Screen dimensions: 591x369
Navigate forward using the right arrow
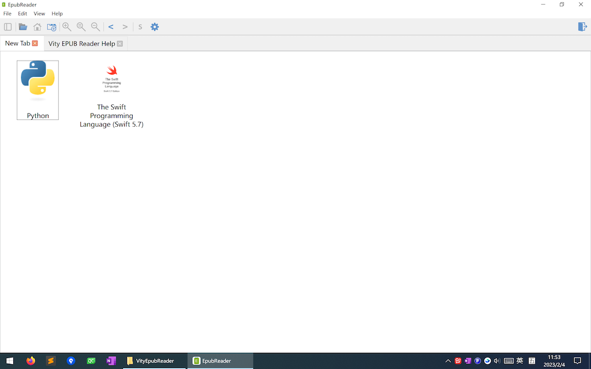click(x=125, y=27)
